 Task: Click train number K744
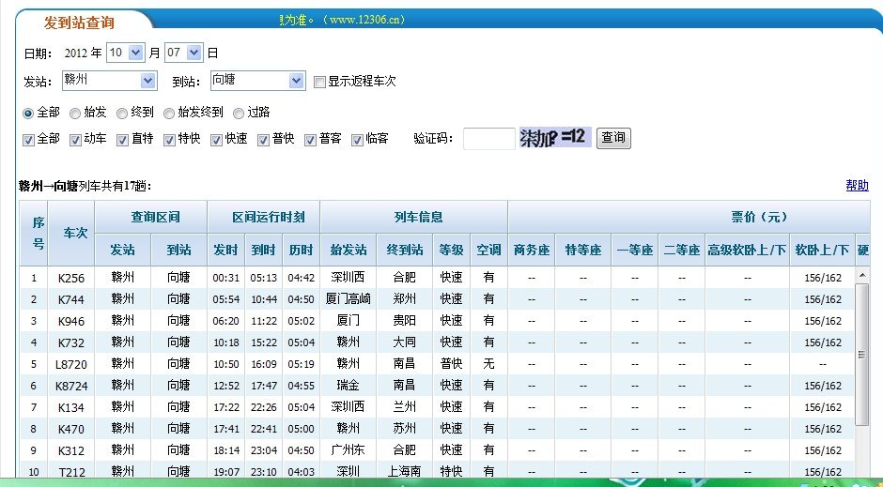coord(71,299)
